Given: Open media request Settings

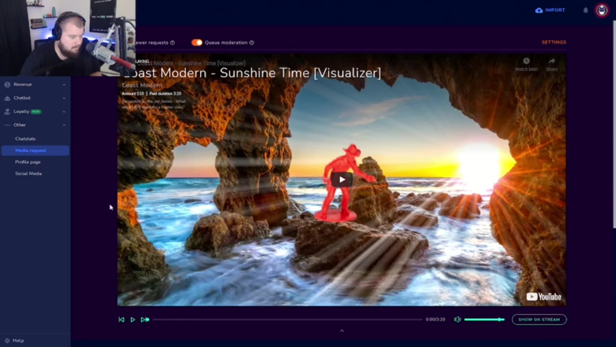Looking at the screenshot, I should coord(554,42).
